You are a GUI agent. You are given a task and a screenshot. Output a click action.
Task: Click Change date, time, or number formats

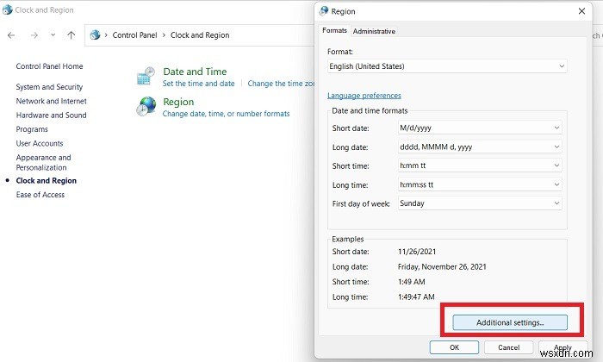point(226,114)
